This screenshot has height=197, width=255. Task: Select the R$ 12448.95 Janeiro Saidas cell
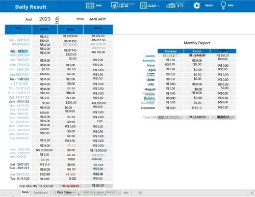click(x=197, y=55)
